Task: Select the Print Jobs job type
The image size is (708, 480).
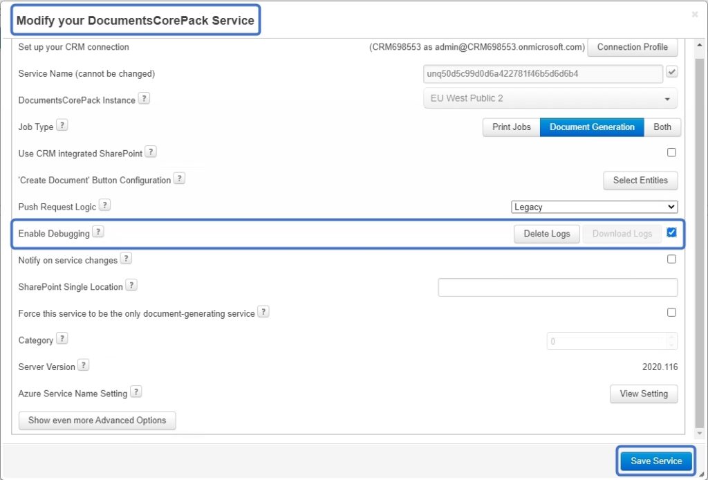Action: [x=511, y=127]
